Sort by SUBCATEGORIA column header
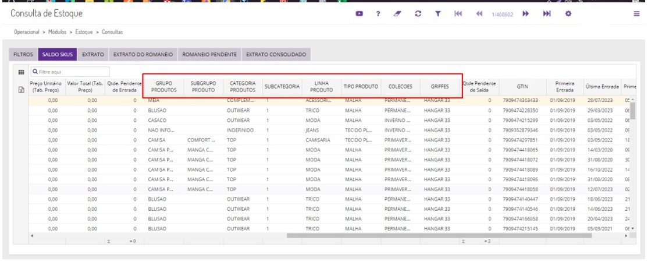655x265 pixels. (x=282, y=87)
